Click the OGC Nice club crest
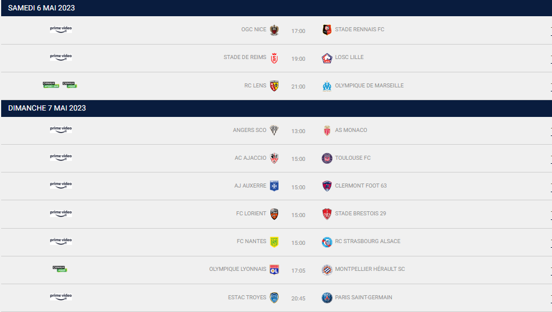The width and height of the screenshot is (552, 312). point(274,30)
